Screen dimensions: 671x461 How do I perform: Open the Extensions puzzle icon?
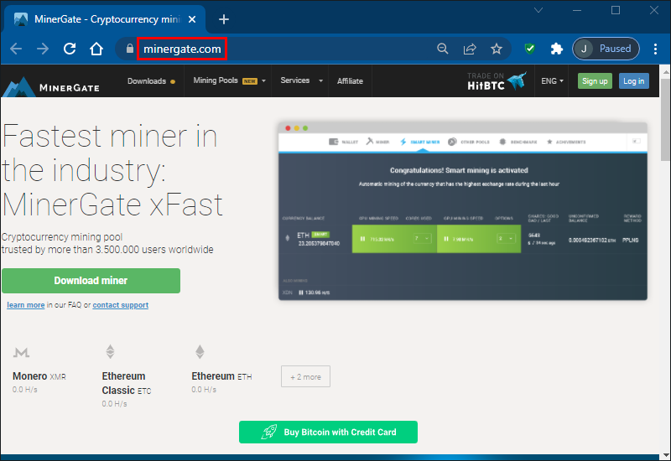(x=556, y=49)
